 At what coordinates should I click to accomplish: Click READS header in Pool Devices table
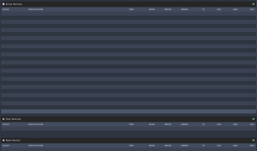pyautogui.click(x=152, y=124)
